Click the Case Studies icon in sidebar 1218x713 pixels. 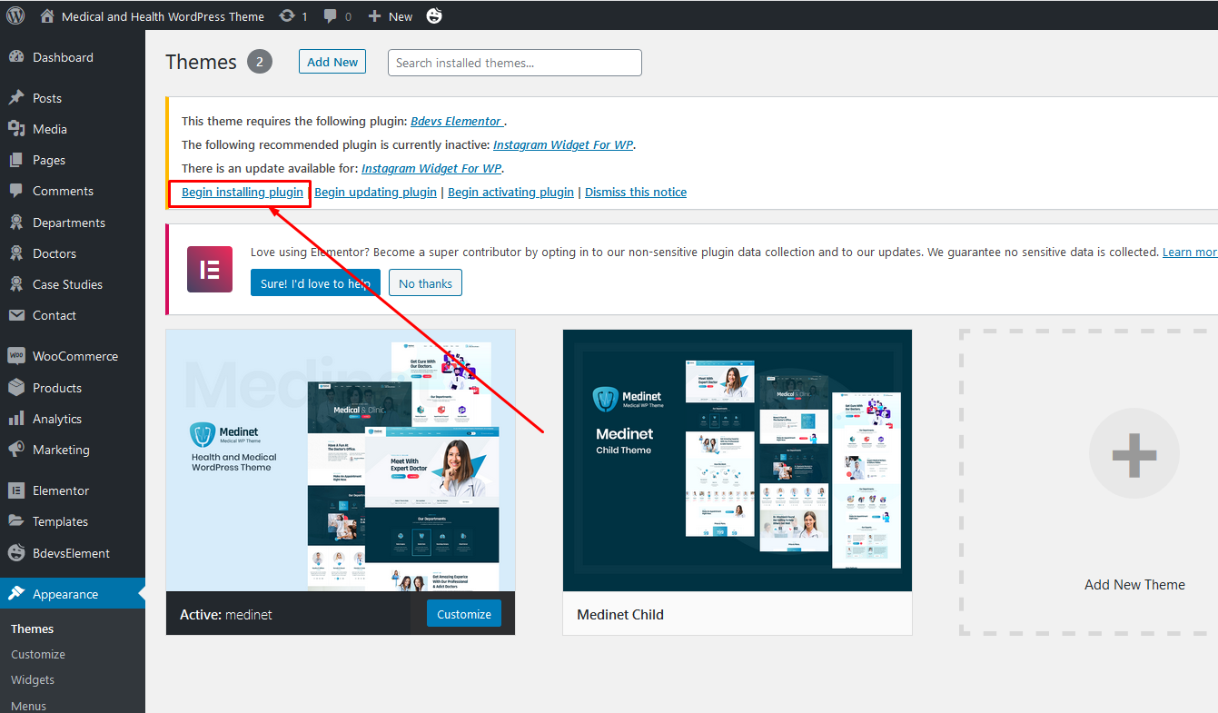[x=16, y=284]
